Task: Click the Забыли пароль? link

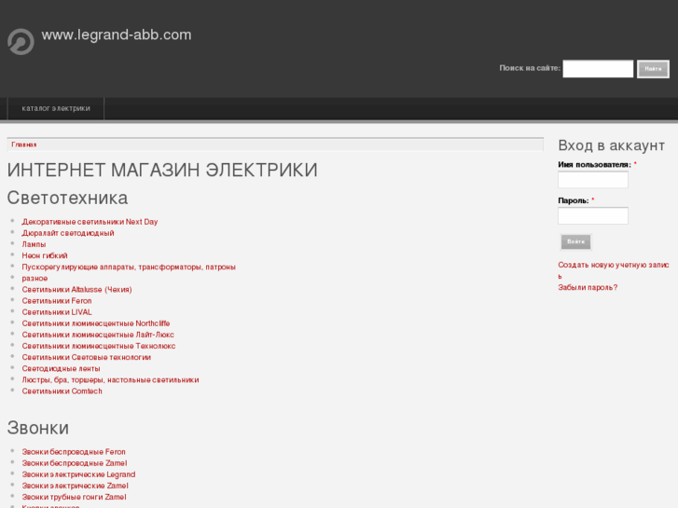Action: (x=588, y=287)
